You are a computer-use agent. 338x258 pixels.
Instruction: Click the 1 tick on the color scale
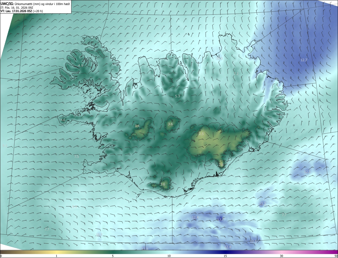click(x=57, y=256)
